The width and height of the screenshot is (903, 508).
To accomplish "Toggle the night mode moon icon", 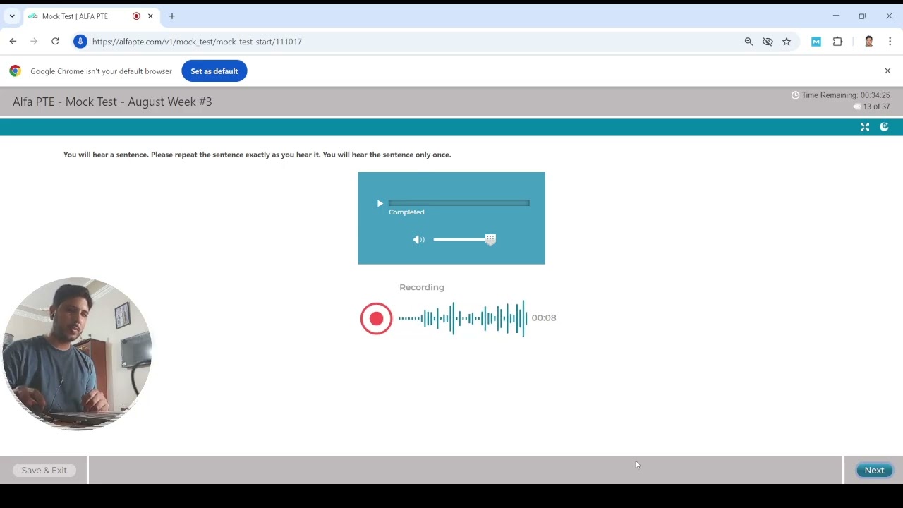I will click(x=884, y=127).
